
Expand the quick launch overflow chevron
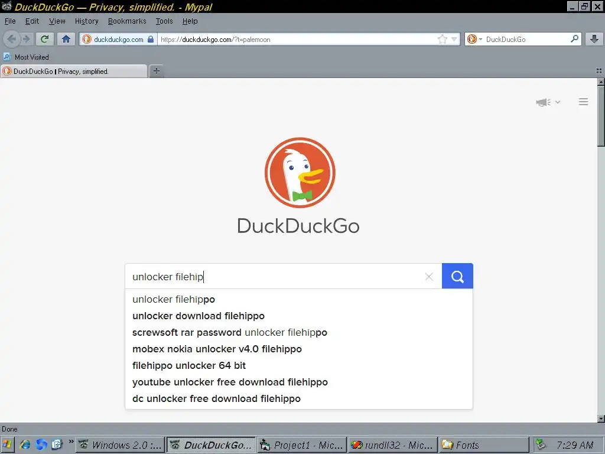pos(71,442)
